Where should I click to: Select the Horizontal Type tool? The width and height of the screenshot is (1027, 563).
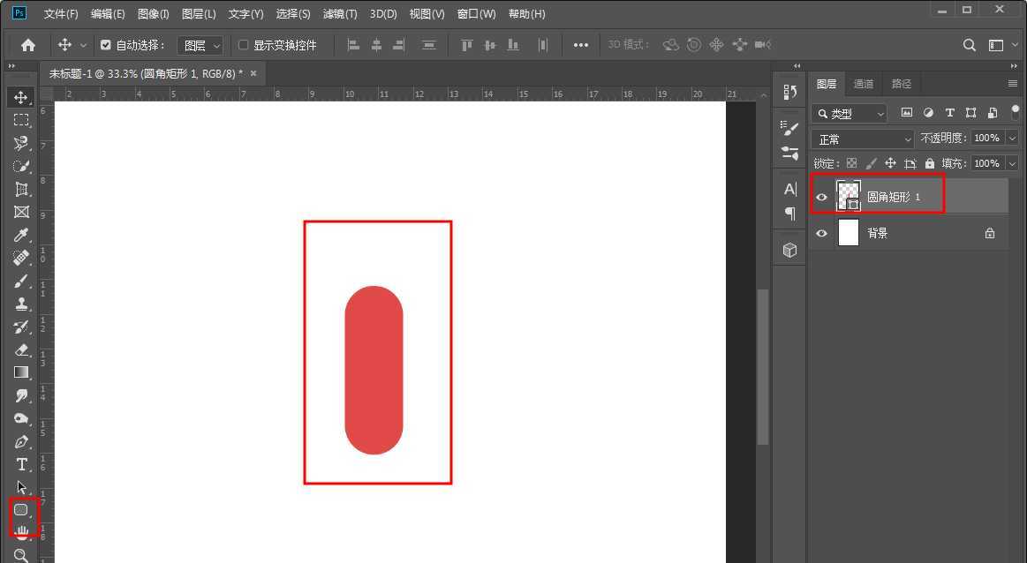coord(21,464)
